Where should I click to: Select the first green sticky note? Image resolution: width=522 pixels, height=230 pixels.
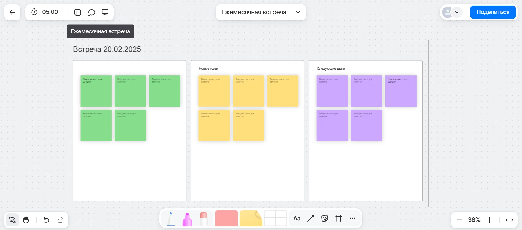(96, 91)
